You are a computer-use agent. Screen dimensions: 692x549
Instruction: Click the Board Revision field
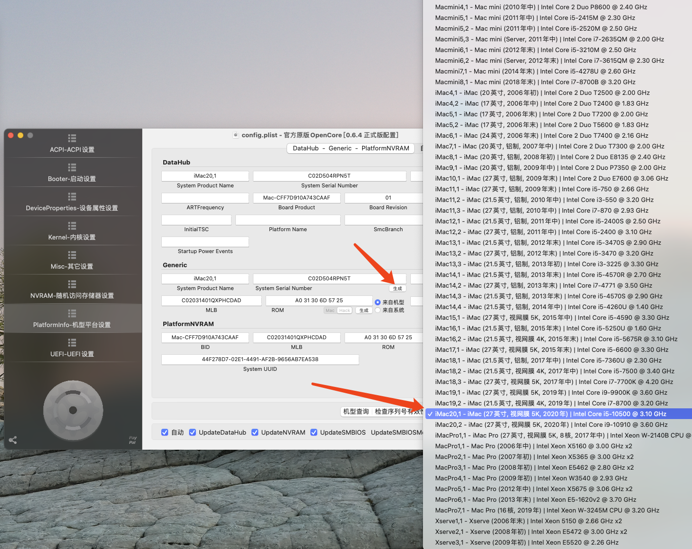click(x=384, y=198)
